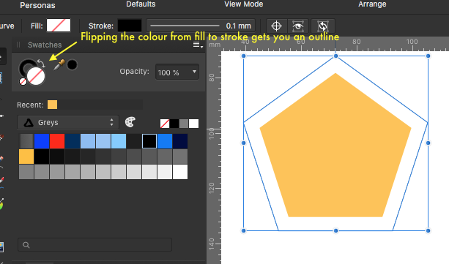This screenshot has height=264, width=449.
Task: Click the small set-to-none icon
Action: click(x=23, y=82)
